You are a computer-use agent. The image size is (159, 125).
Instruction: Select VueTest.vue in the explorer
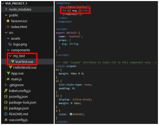[x=24, y=62]
